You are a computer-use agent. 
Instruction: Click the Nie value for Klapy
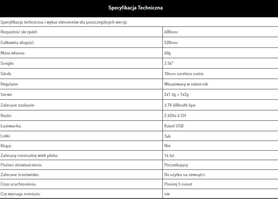[x=167, y=146]
